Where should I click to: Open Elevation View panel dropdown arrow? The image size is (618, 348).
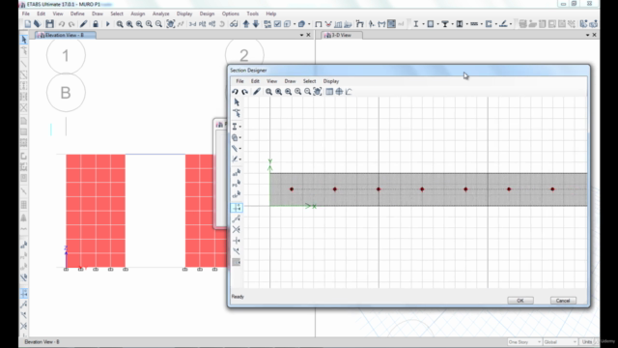pos(301,35)
